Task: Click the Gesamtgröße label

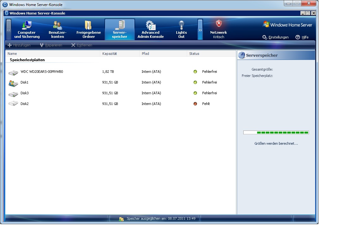Action: tap(262, 69)
